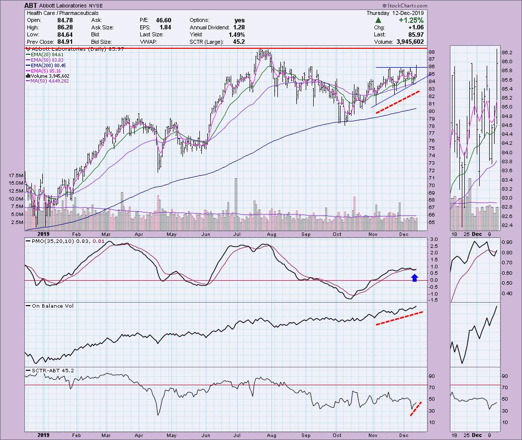Click the header Volume value 3,945,602

410,42
